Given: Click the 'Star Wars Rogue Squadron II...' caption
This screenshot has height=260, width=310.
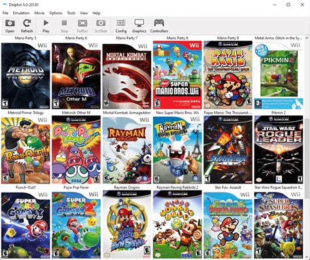Looking at the screenshot, I should click(x=279, y=187).
